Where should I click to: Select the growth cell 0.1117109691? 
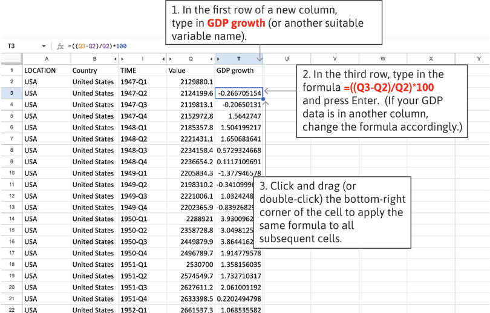[239, 162]
